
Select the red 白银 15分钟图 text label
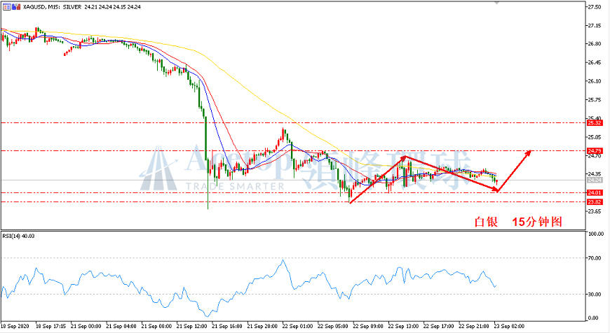coord(518,222)
